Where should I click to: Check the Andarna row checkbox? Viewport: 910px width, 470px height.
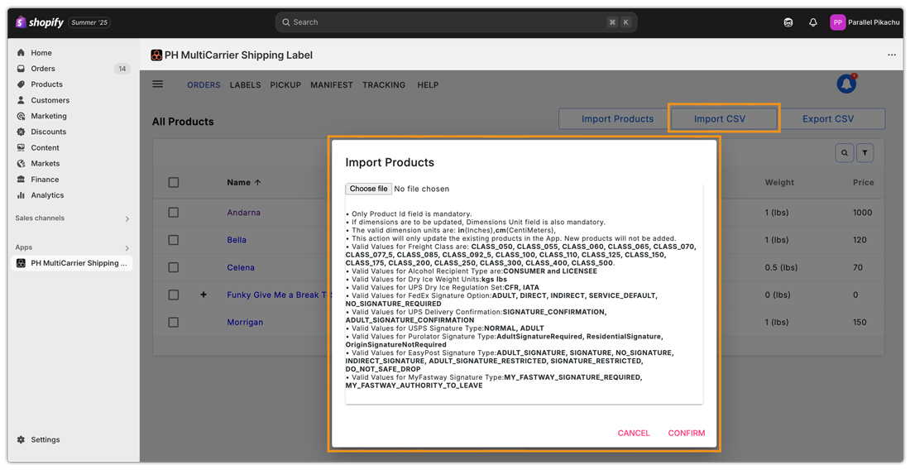coord(174,213)
